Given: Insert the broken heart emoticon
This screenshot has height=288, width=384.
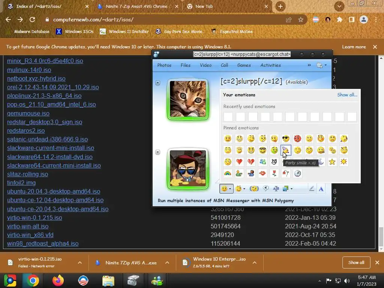Looking at the screenshot, I should click(x=251, y=162).
